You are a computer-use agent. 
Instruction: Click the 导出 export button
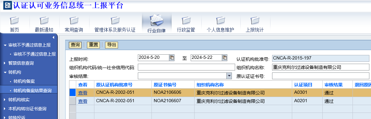point(112,45)
